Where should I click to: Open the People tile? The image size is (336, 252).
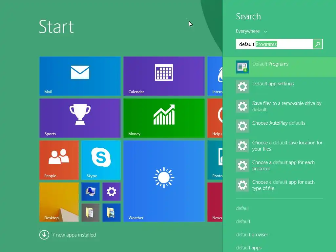[x=59, y=160]
